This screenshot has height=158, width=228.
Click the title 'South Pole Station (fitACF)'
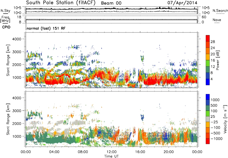[61, 3]
